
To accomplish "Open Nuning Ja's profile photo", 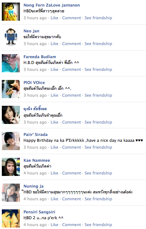I will (x=11, y=193).
